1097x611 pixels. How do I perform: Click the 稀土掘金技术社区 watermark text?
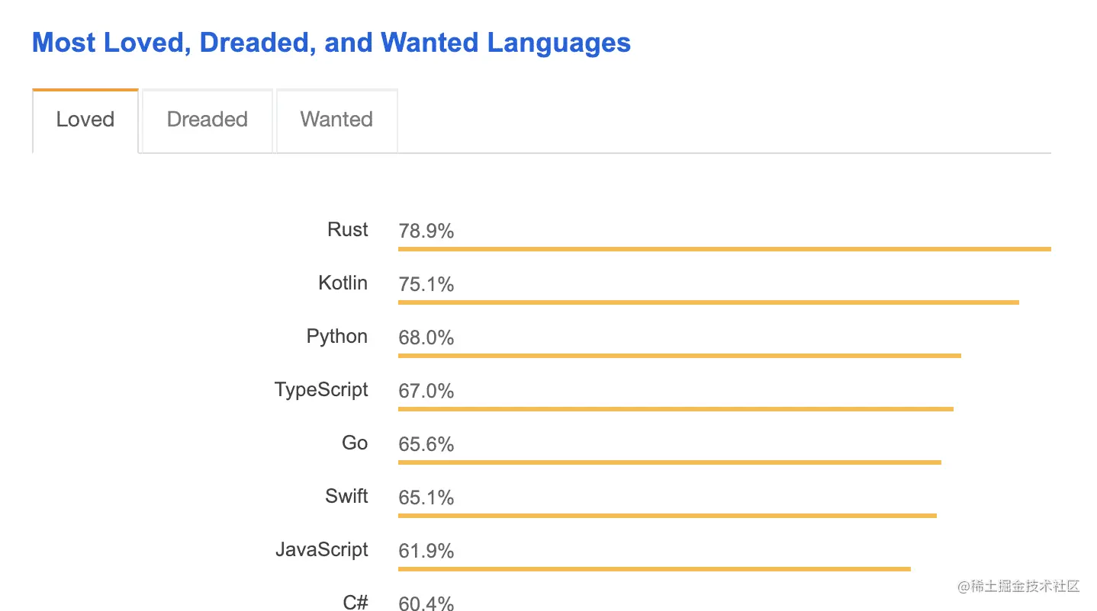pyautogui.click(x=1018, y=587)
